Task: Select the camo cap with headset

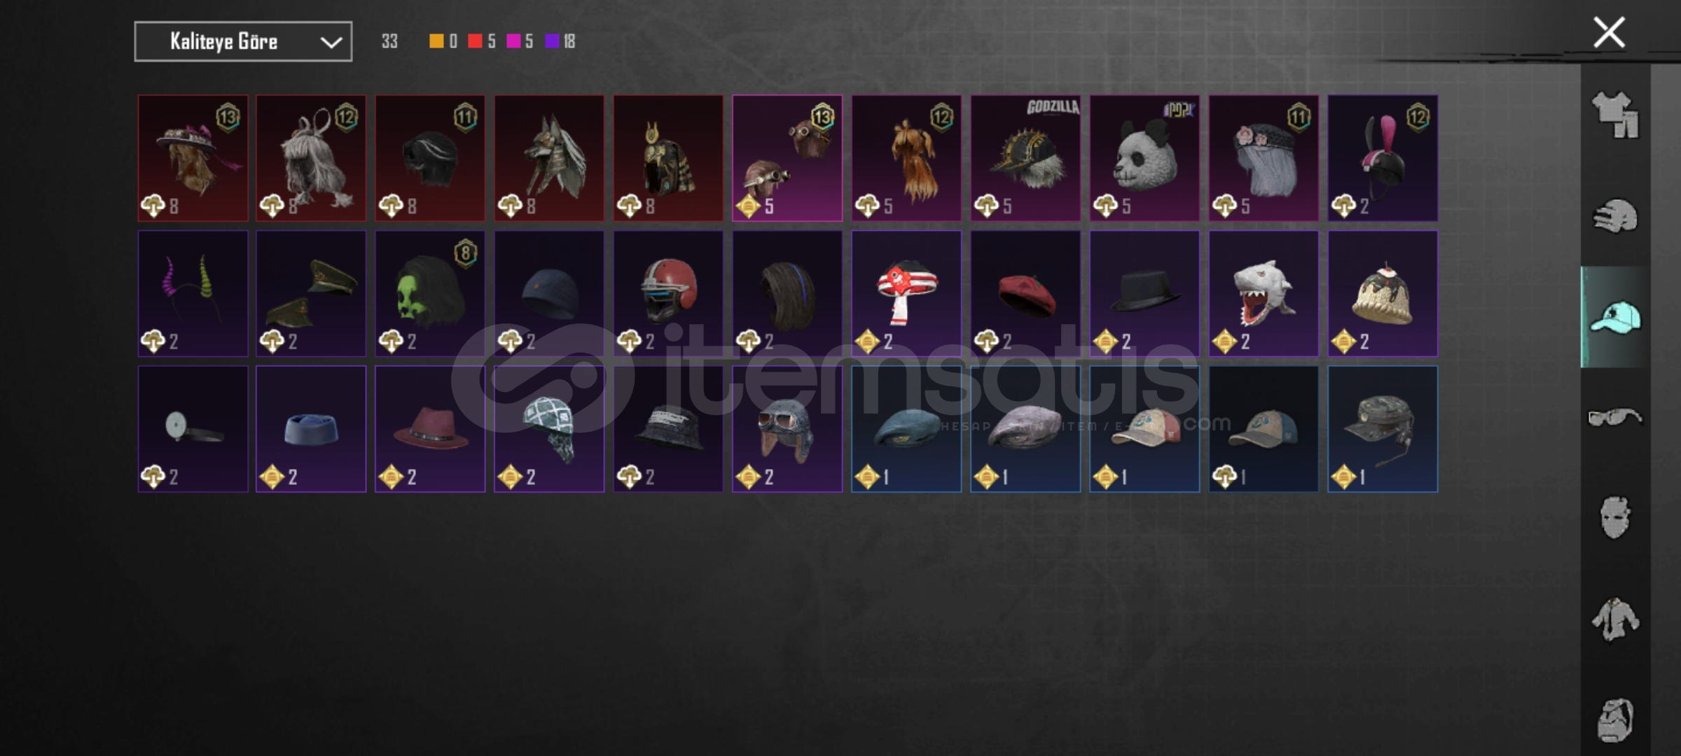Action: pos(1383,429)
